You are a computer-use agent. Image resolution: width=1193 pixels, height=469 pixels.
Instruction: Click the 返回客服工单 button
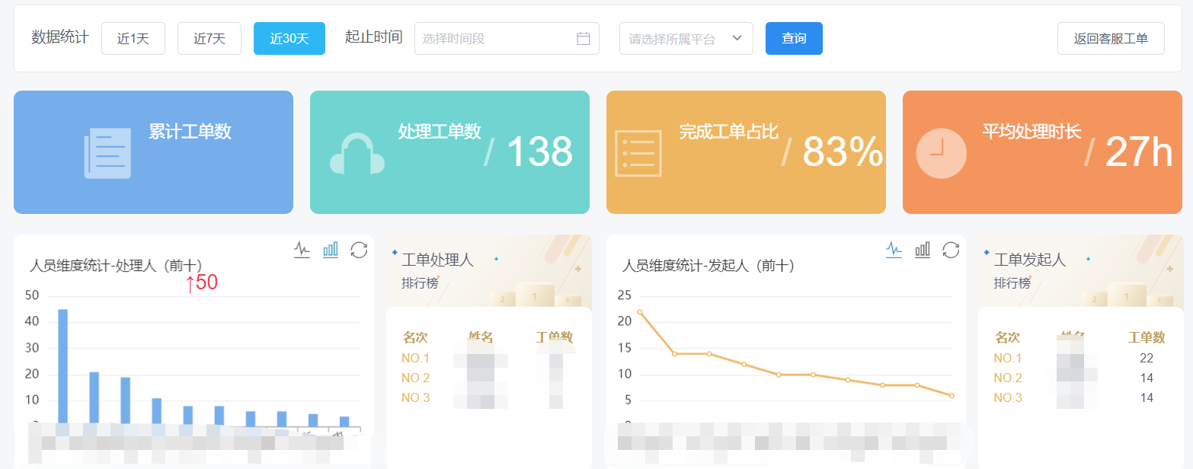tap(1110, 38)
